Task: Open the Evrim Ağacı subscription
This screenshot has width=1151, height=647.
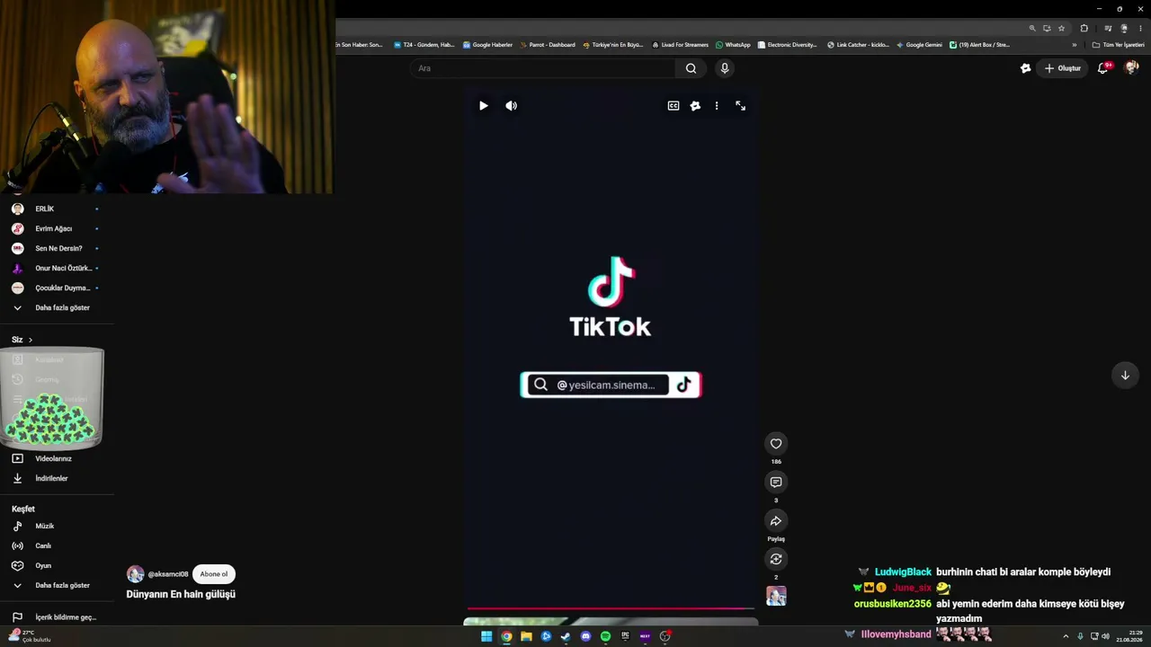Action: tap(55, 229)
